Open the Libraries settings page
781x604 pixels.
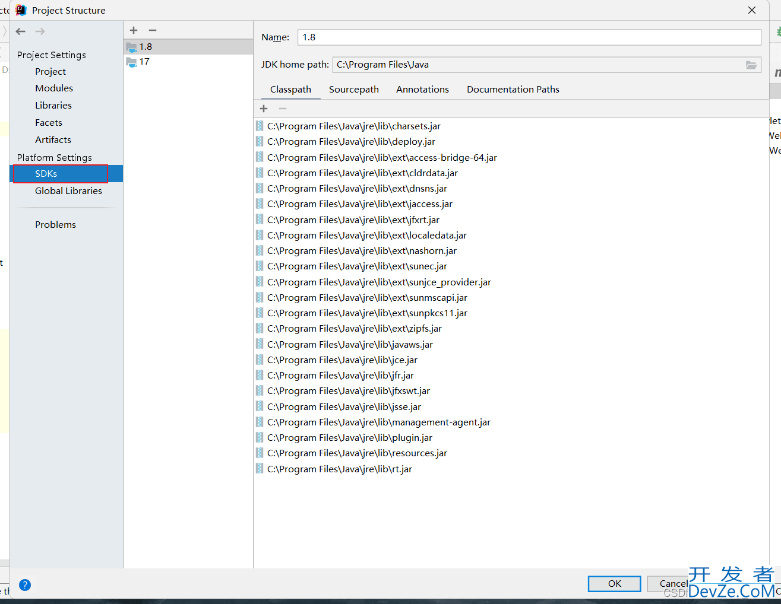click(x=53, y=105)
